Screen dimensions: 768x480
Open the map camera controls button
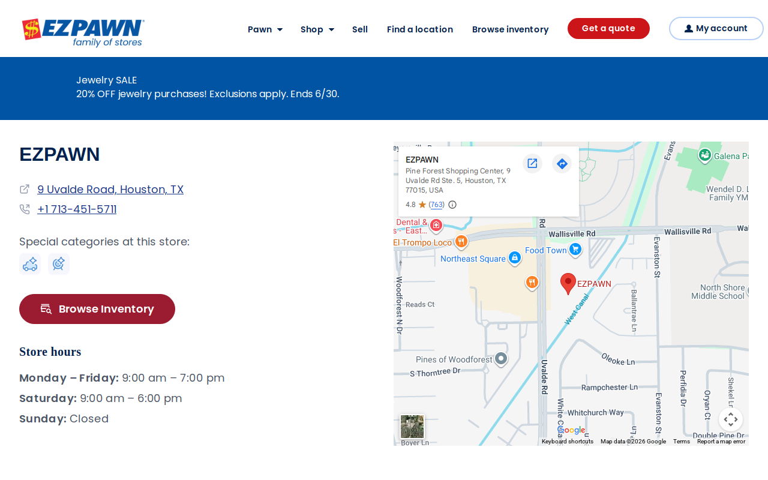pyautogui.click(x=731, y=419)
